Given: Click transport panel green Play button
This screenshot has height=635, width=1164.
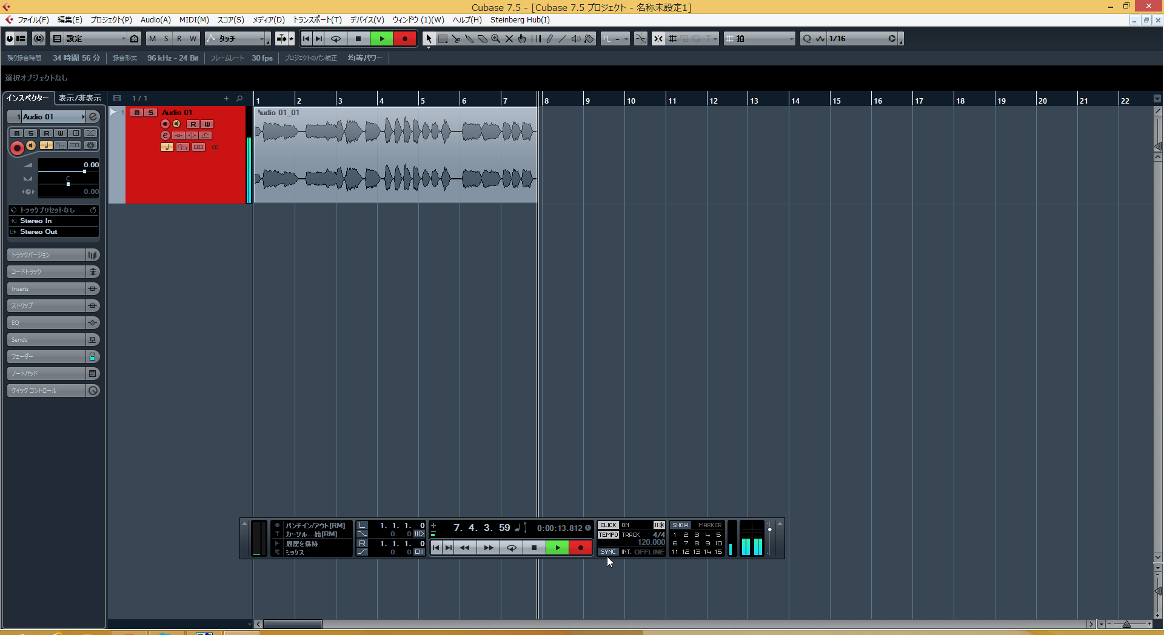Looking at the screenshot, I should [x=558, y=548].
